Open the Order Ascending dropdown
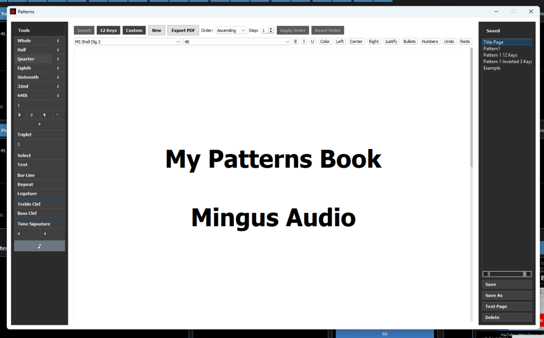 (x=231, y=30)
